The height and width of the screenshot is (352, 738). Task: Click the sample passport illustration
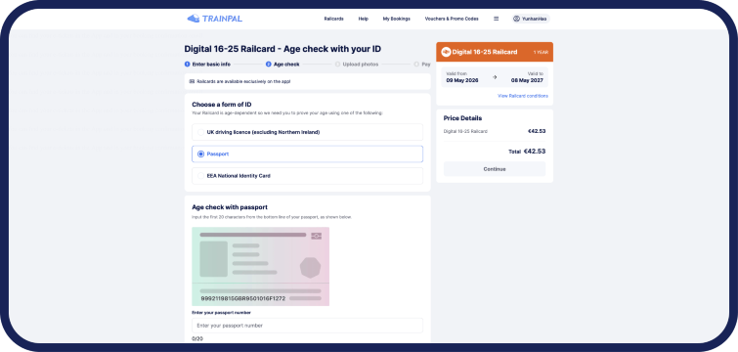(x=260, y=266)
